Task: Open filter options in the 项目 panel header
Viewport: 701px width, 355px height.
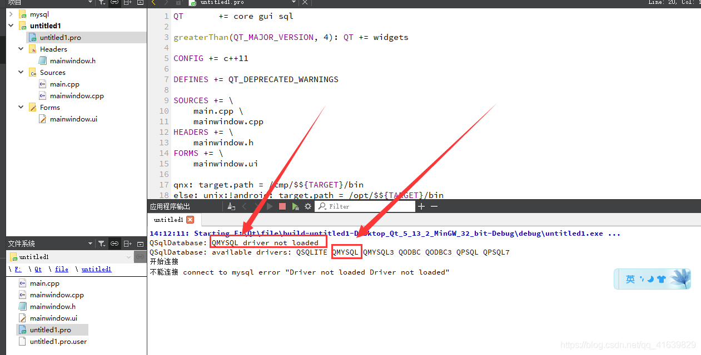Action: (102, 3)
